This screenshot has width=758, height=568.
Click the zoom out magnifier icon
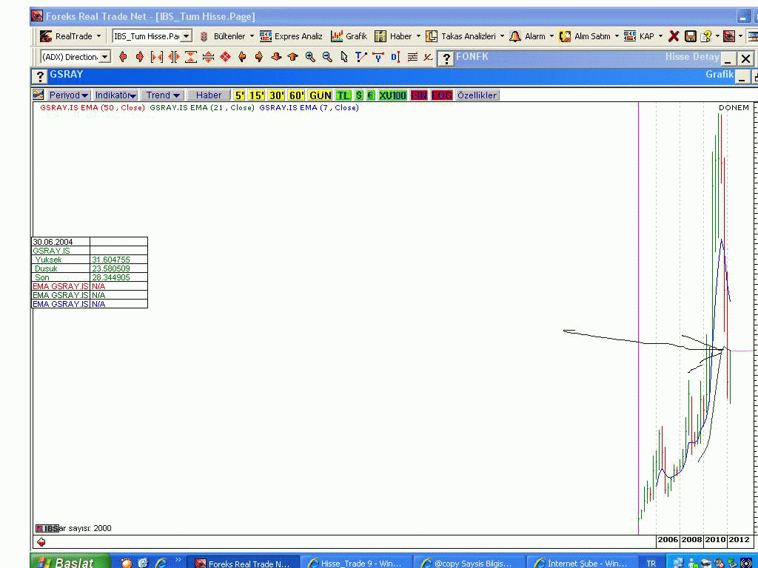click(x=327, y=57)
